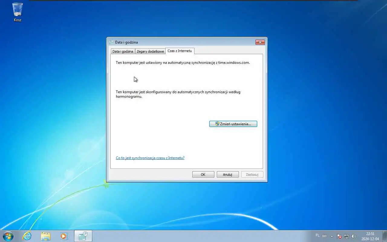
Task: Click the Anuluj button
Action: pos(228,175)
